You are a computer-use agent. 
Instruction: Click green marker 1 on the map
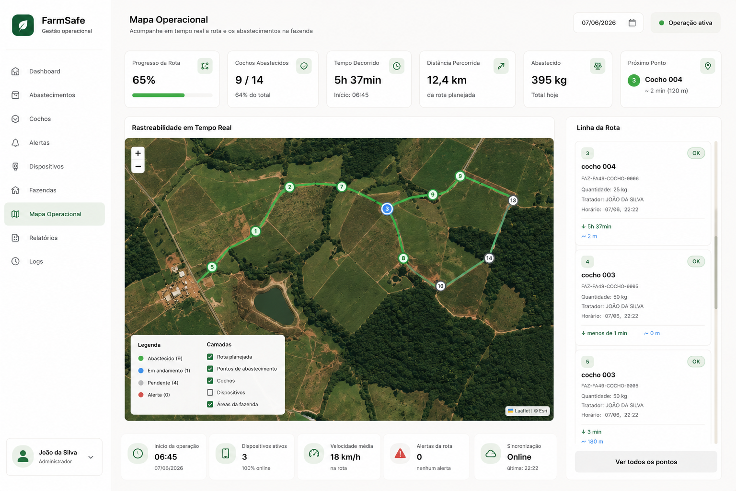(256, 231)
